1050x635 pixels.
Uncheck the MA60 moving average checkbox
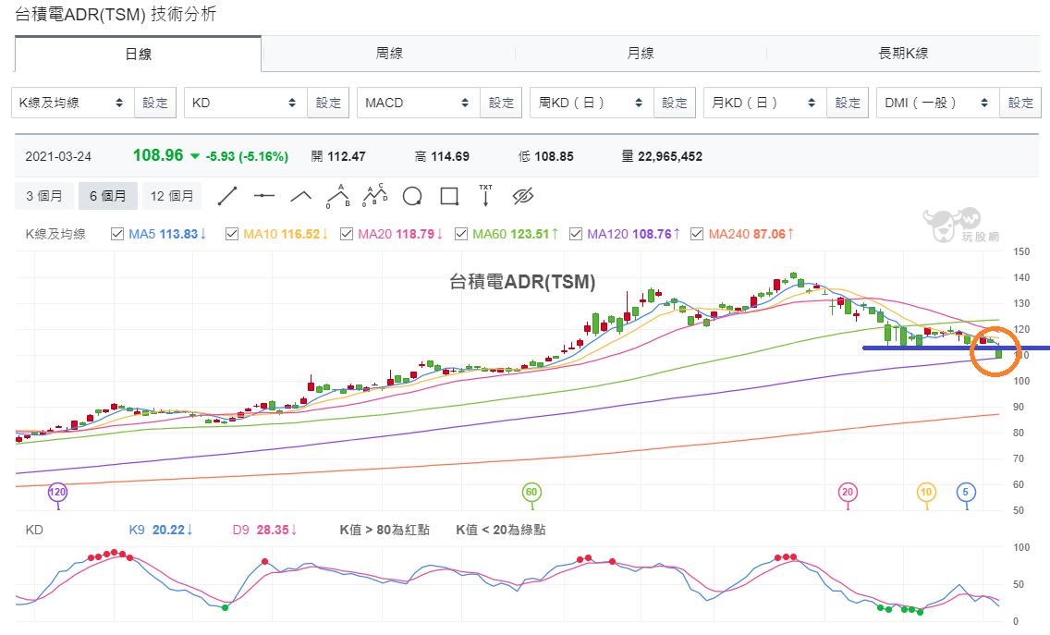[x=460, y=234]
